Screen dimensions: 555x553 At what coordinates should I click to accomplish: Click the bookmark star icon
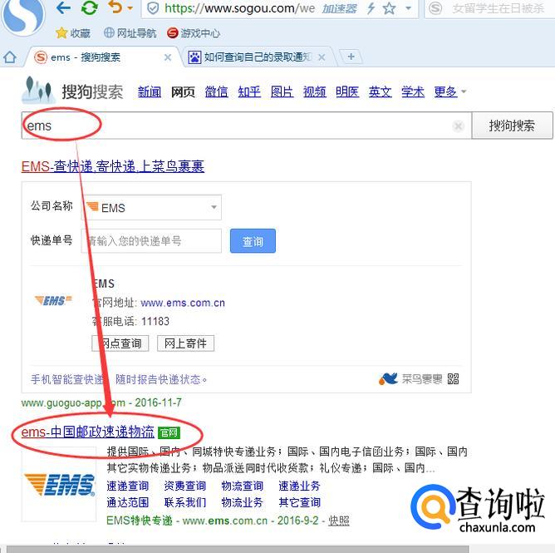tap(389, 8)
